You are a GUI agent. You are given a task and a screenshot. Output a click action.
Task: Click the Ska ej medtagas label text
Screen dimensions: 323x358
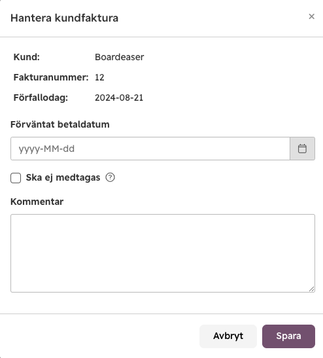pos(63,177)
